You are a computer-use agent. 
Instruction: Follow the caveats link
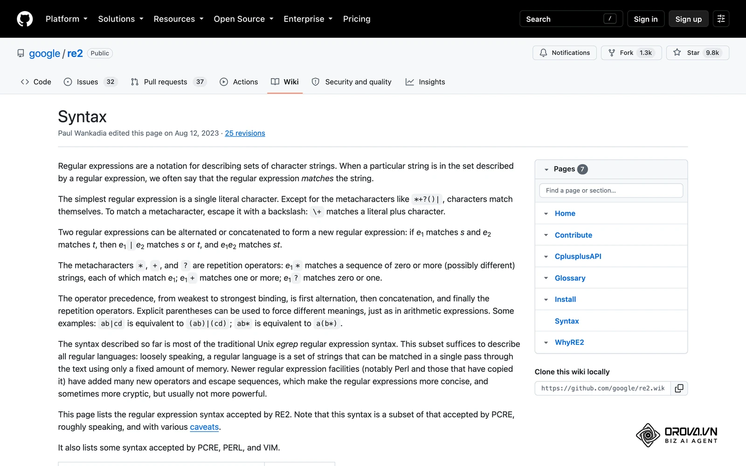(204, 427)
